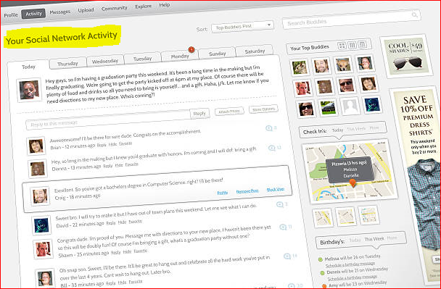Click the More Options button
This screenshot has width=441, height=289.
(x=263, y=109)
